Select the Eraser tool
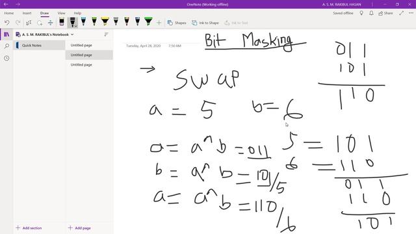 coord(62,21)
